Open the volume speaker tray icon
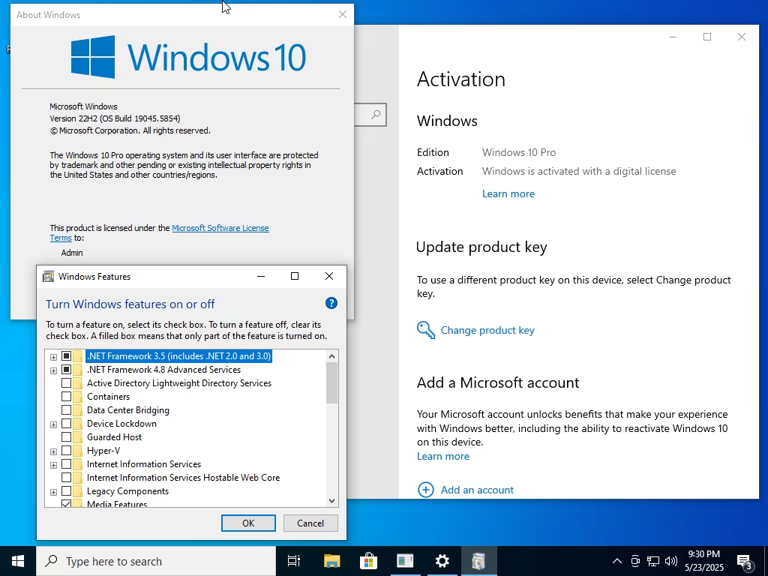 click(x=671, y=561)
